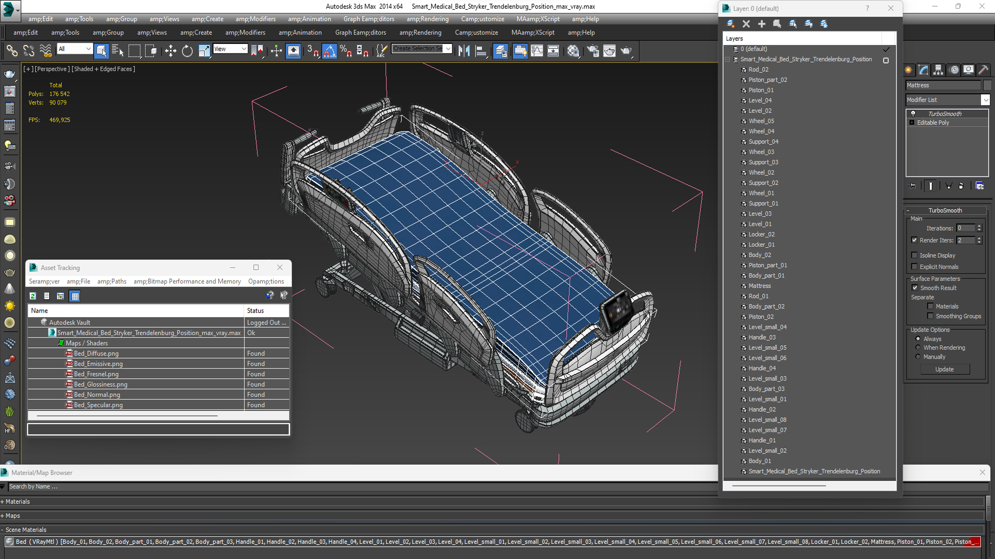Collapse Smart_Medical_Bed layer tree
Screen dimensions: 995x559
point(728,60)
